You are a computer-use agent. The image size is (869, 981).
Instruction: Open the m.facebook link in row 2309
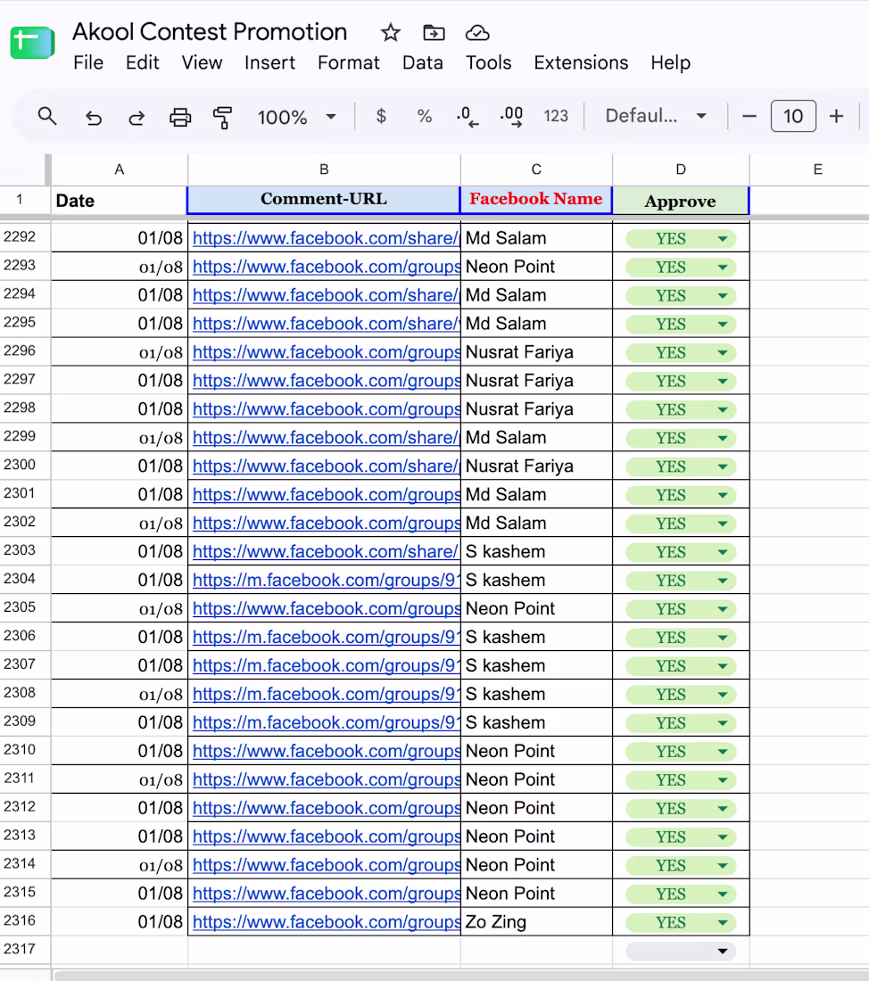[x=327, y=722]
